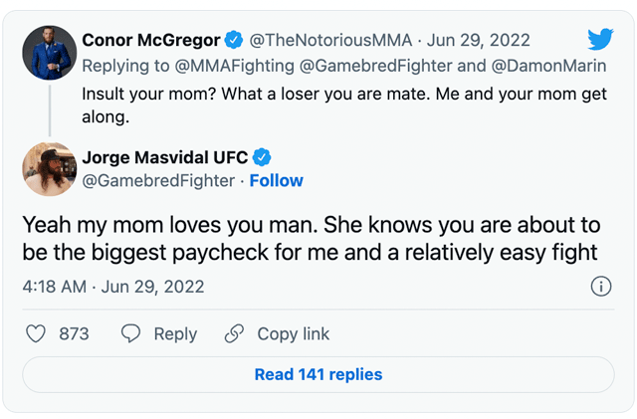Screen dimensions: 637x419
Task: Click the Reply text label
Action: pyautogui.click(x=175, y=334)
